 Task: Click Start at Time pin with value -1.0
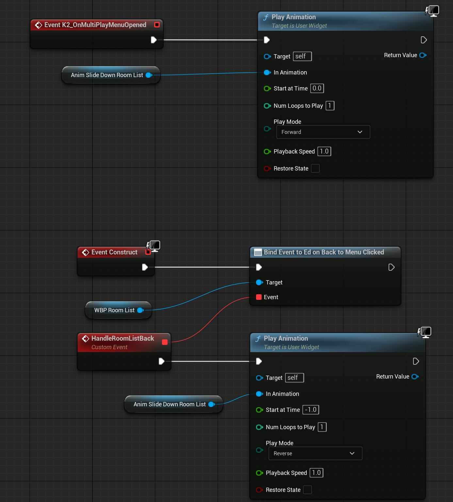pyautogui.click(x=259, y=410)
